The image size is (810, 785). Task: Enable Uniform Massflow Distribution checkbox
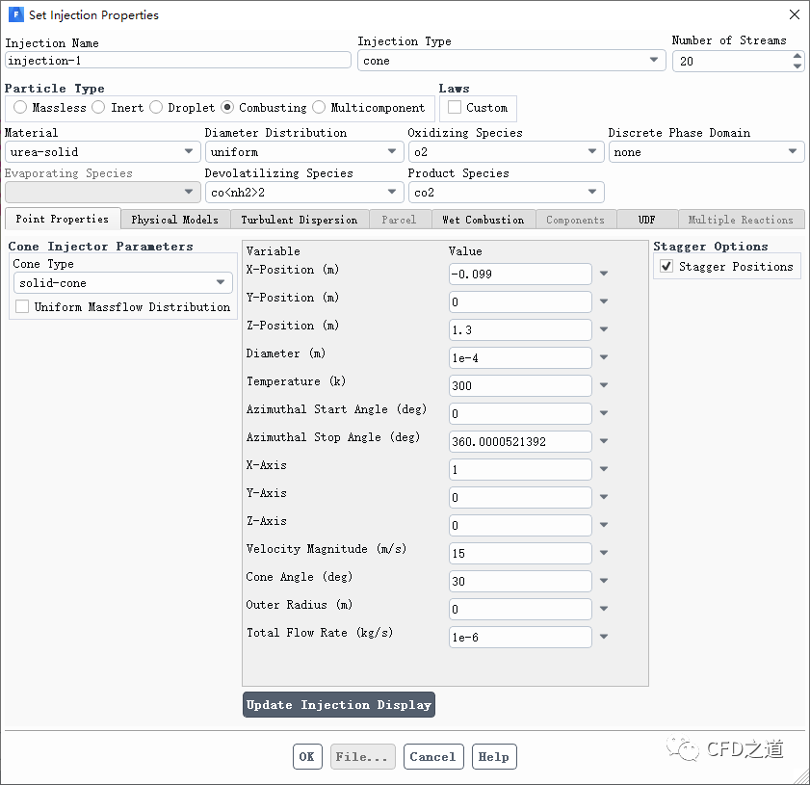click(x=22, y=307)
